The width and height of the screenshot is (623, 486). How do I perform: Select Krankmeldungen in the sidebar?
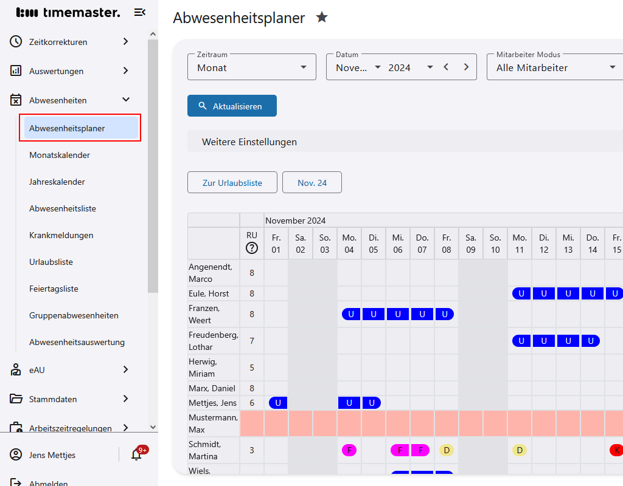click(63, 235)
